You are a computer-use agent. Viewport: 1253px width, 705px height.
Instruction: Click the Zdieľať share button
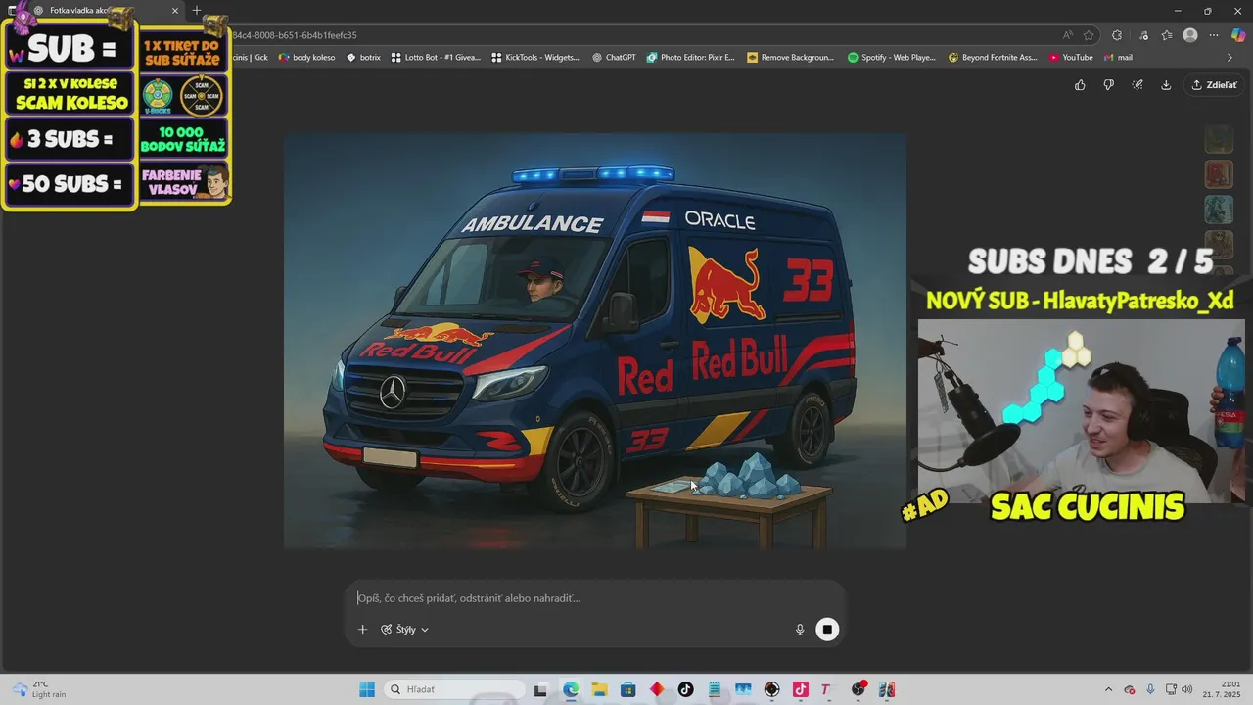click(1214, 85)
